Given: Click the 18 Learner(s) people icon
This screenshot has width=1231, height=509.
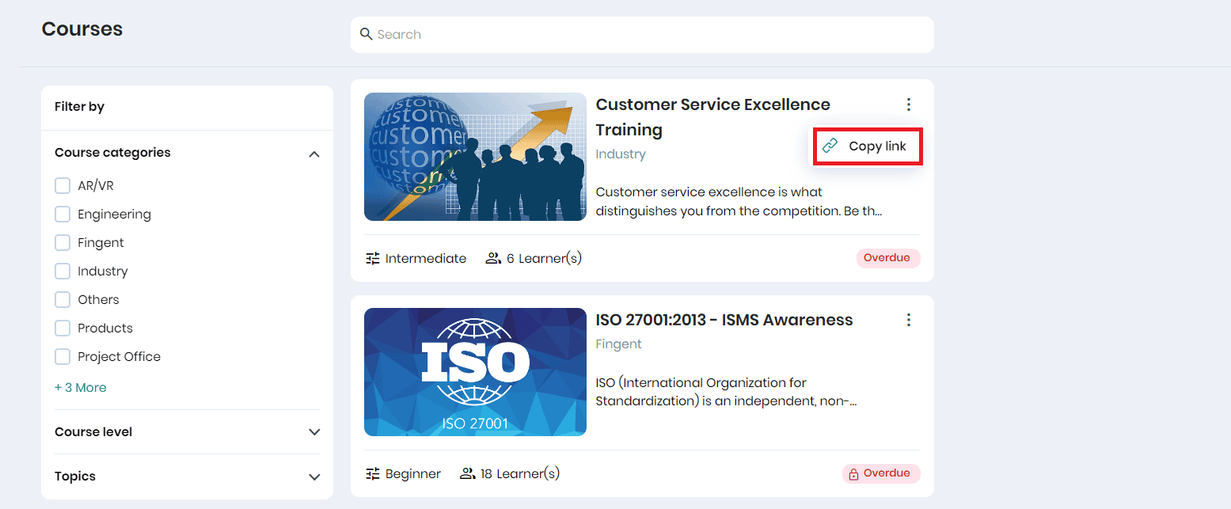Looking at the screenshot, I should click(467, 473).
